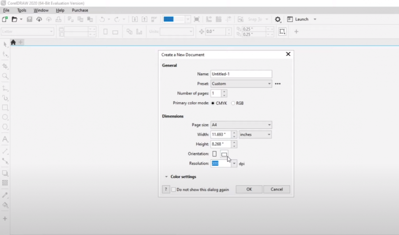Screen dimensions: 399x235
Task: Check 'Do not show this dialog again'
Action: [174, 189]
